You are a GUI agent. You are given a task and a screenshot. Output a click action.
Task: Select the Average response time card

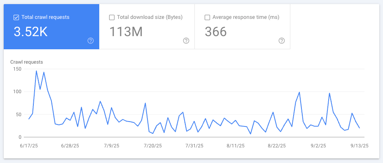click(x=242, y=27)
